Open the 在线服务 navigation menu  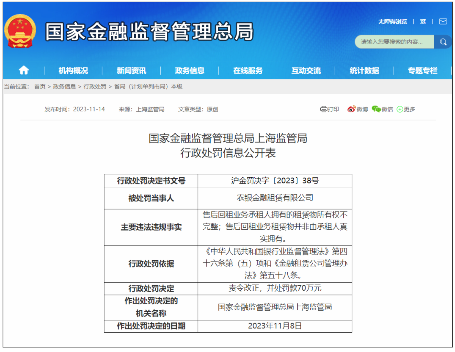[x=248, y=70]
